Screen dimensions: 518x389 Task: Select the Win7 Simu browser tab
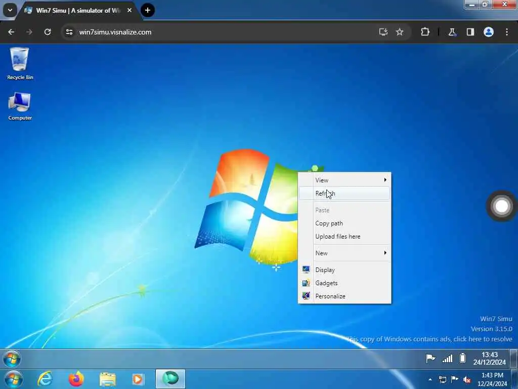click(x=78, y=11)
